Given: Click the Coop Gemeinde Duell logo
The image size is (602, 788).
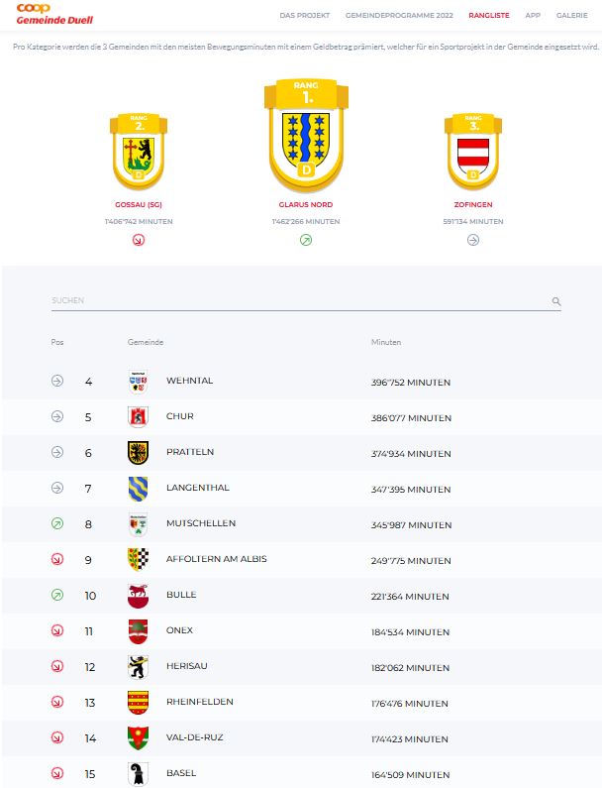Looking at the screenshot, I should point(54,14).
